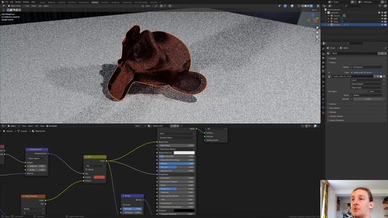Image resolution: width=388 pixels, height=218 pixels.
Task: Enable Invert checkbox on Bump node
Action: (124, 205)
